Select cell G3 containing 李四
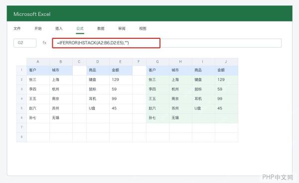 pyautogui.click(x=157, y=89)
